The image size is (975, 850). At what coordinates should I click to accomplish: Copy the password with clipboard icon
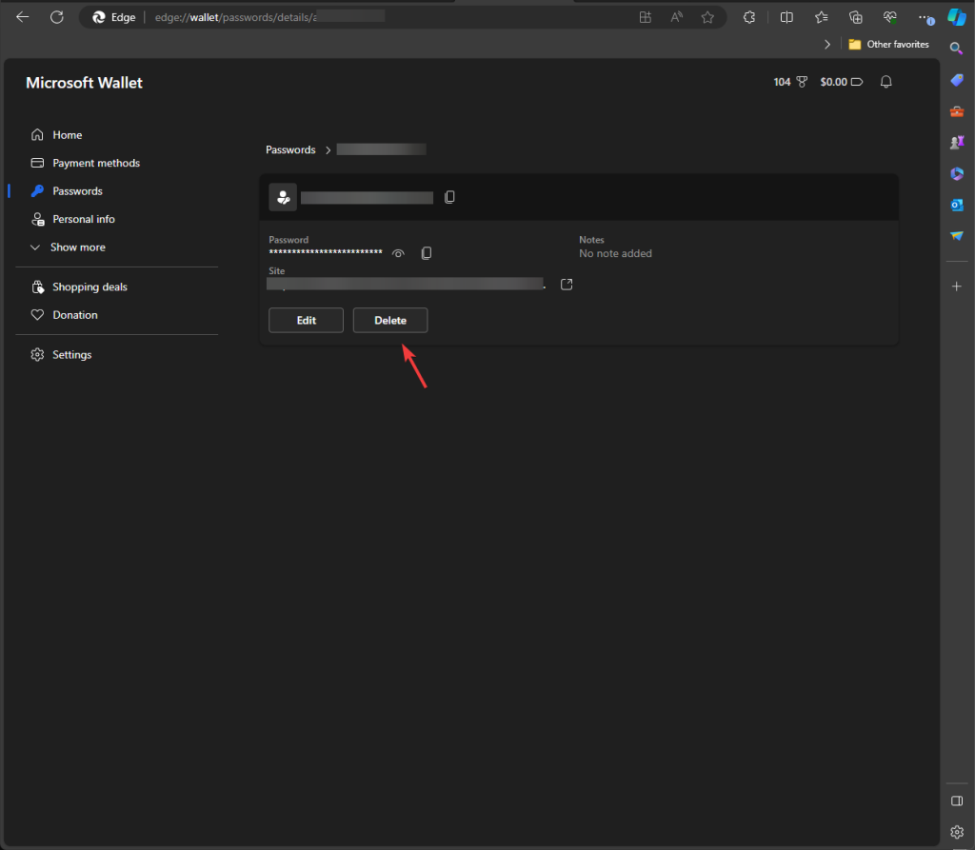(x=426, y=253)
